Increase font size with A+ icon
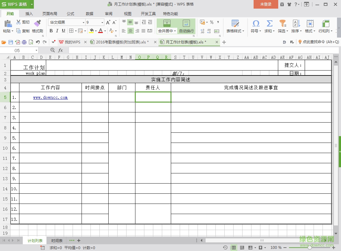 coord(108,22)
